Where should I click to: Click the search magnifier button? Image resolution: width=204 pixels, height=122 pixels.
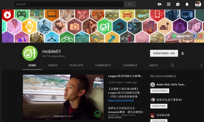(x=130, y=4)
